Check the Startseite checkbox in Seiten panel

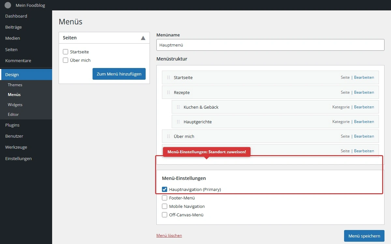pyautogui.click(x=65, y=52)
